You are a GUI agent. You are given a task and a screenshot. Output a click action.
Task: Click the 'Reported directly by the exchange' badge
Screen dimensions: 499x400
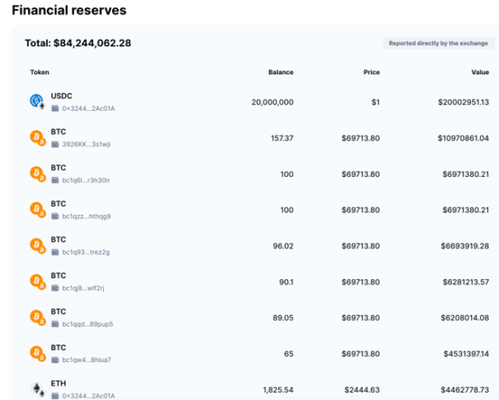[438, 43]
